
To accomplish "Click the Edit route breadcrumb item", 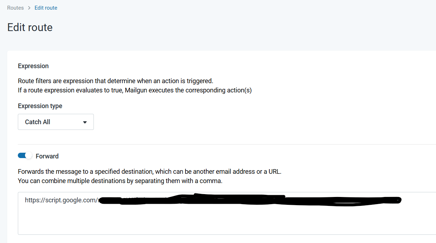I will (x=46, y=8).
